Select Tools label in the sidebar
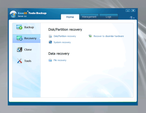This screenshot has width=146, height=113. [28, 61]
